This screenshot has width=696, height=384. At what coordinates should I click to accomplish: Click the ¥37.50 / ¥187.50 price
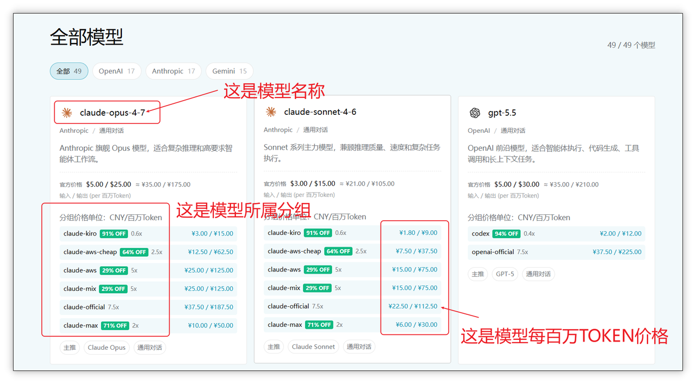(x=209, y=307)
